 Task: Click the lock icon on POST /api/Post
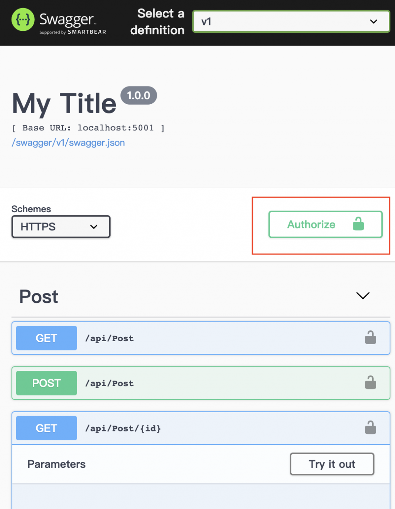pyautogui.click(x=370, y=383)
